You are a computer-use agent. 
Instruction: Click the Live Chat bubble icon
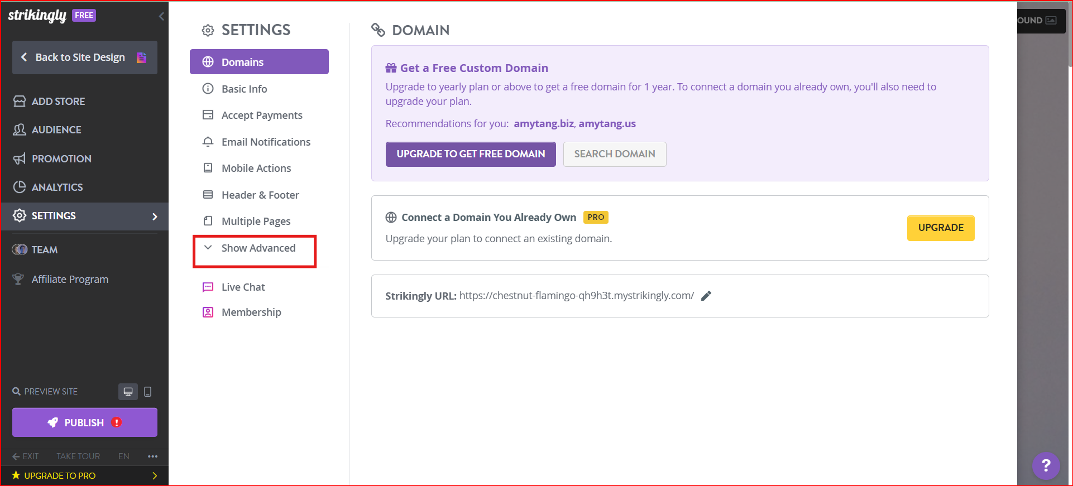[208, 287]
